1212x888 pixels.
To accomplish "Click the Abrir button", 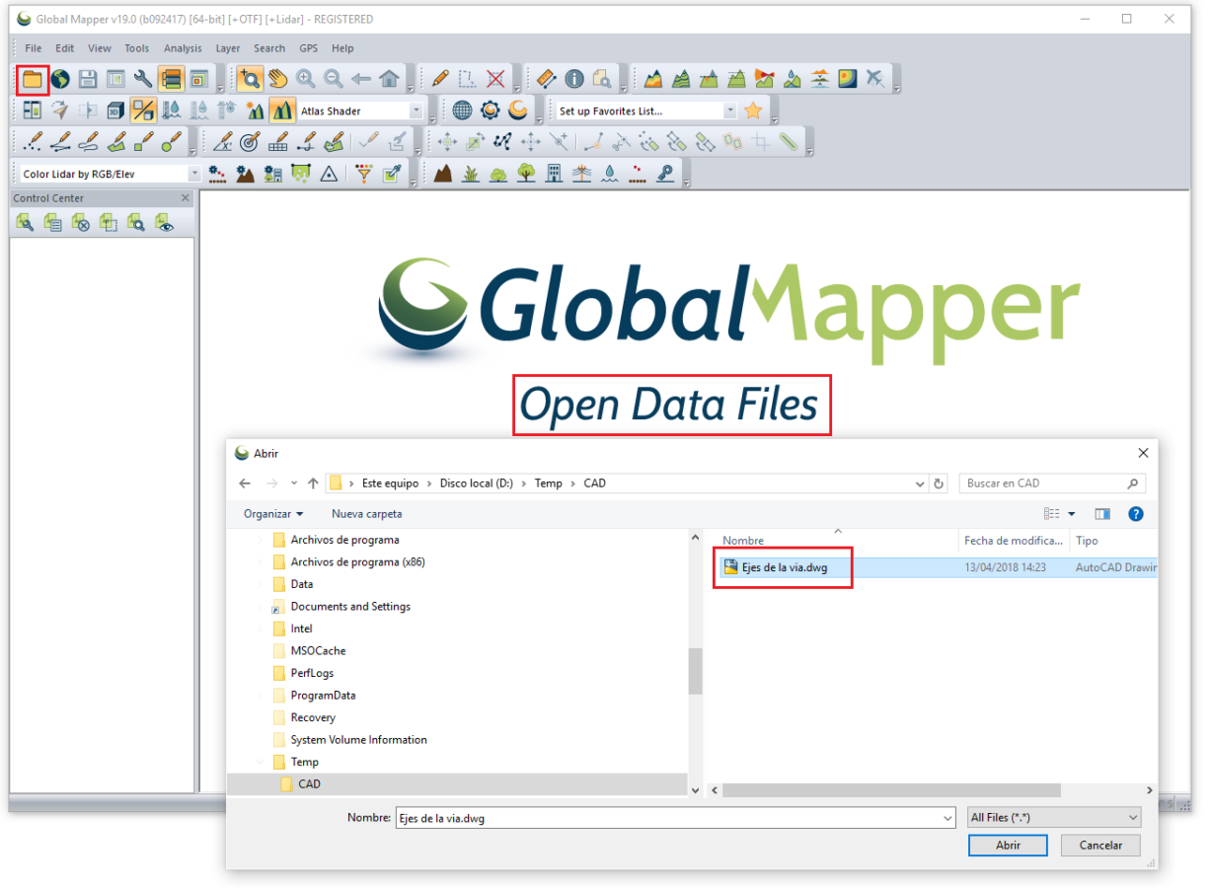I will click(1008, 846).
